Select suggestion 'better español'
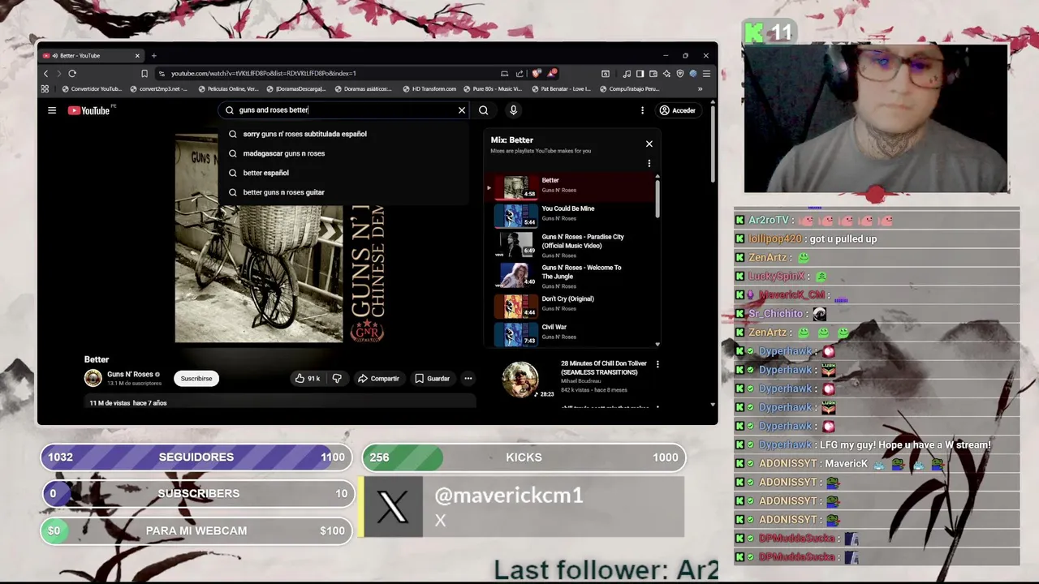The width and height of the screenshot is (1039, 584). click(x=344, y=173)
